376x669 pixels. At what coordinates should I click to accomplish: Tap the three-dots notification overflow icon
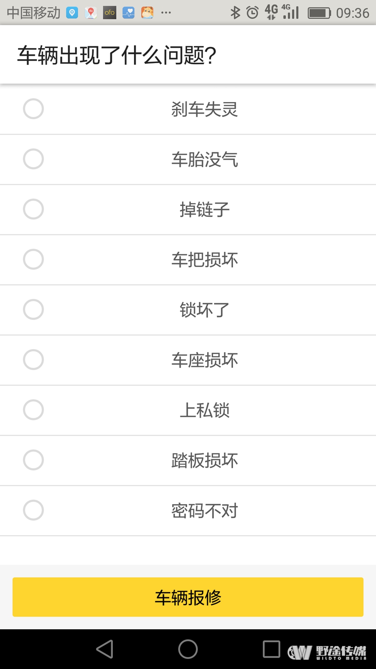coord(166,13)
